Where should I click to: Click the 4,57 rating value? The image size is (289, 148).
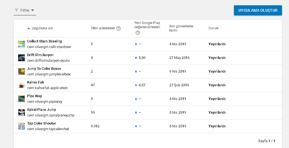click(x=142, y=85)
